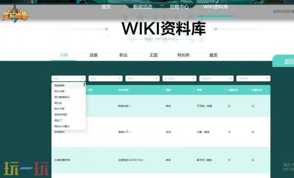
Task: Click the arrow of the first filter dropdown
Action: point(82,78)
